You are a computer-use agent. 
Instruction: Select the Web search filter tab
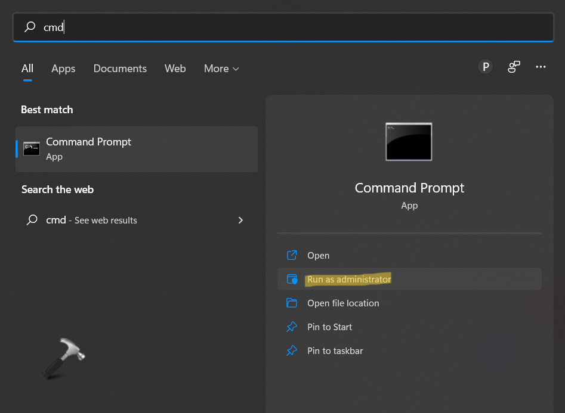tap(175, 69)
